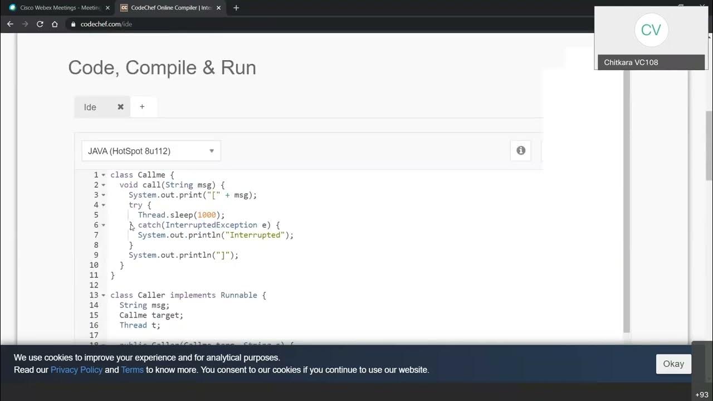Click the Code, Compile & Run heading
The height and width of the screenshot is (401, 713).
click(x=162, y=67)
